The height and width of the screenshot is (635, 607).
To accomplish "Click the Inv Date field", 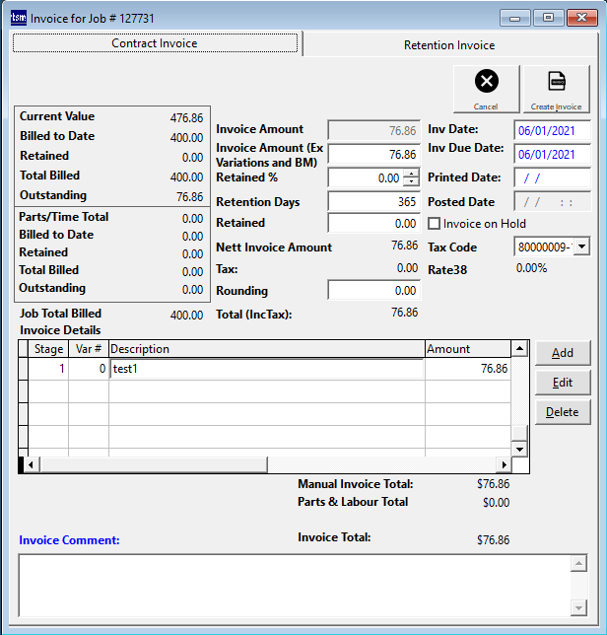I will 552,130.
